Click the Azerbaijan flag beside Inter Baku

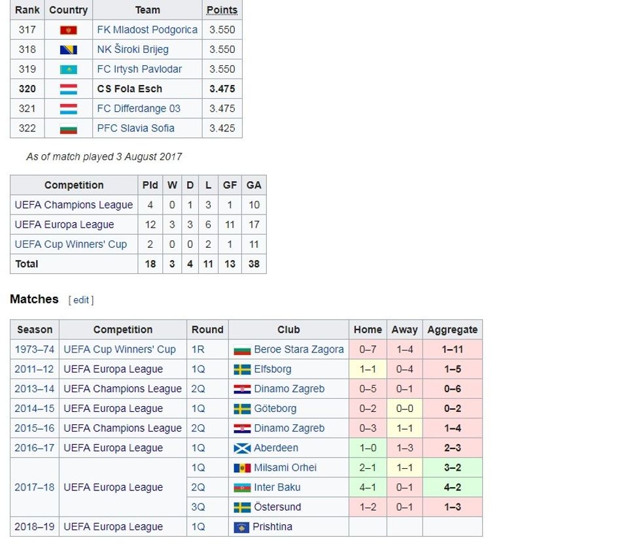coord(242,487)
